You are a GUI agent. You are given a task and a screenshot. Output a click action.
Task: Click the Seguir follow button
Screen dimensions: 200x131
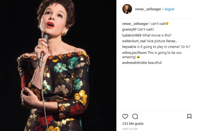pyautogui.click(x=169, y=9)
